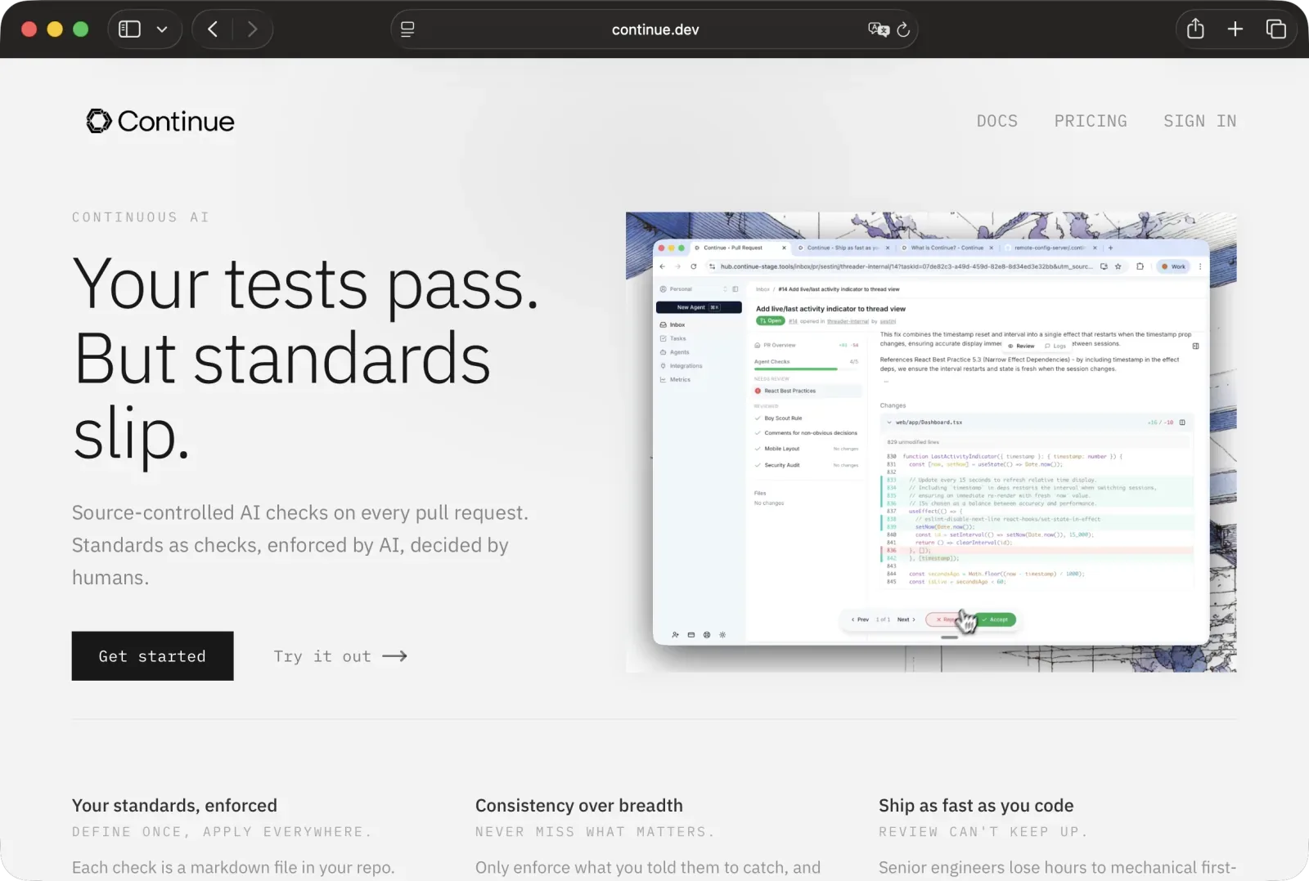Click the 'Your standards, enforced' heading
Image resolution: width=1309 pixels, height=881 pixels.
(174, 806)
